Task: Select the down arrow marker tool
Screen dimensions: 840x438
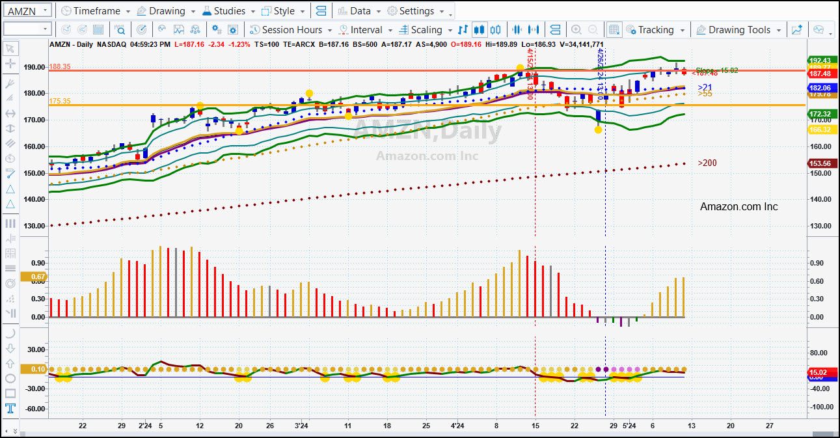Action: [10, 348]
